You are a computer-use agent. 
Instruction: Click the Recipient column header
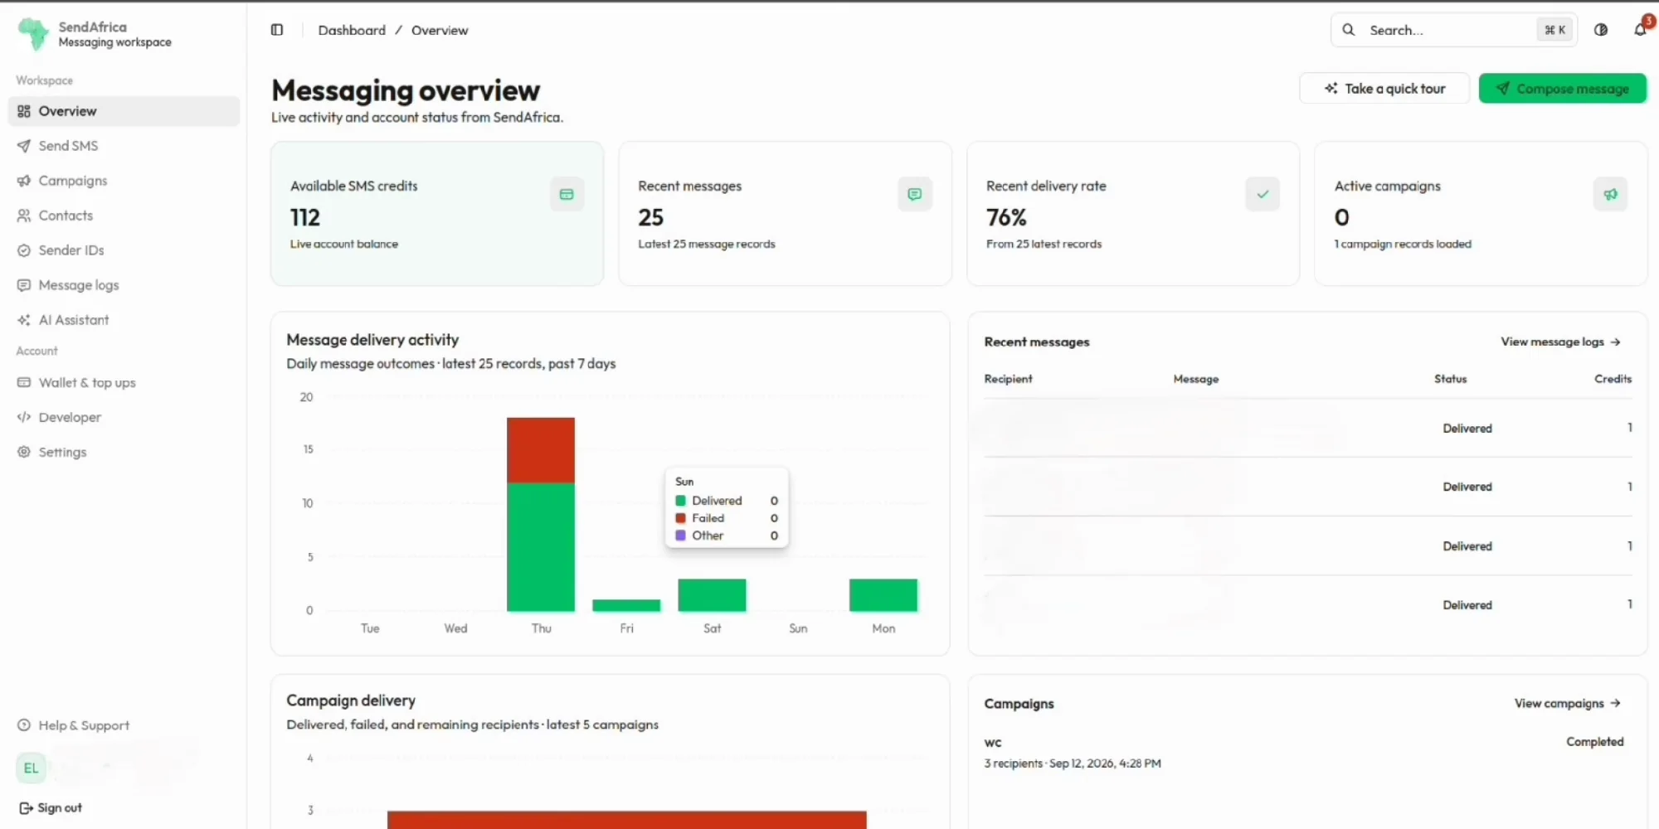[1008, 379]
